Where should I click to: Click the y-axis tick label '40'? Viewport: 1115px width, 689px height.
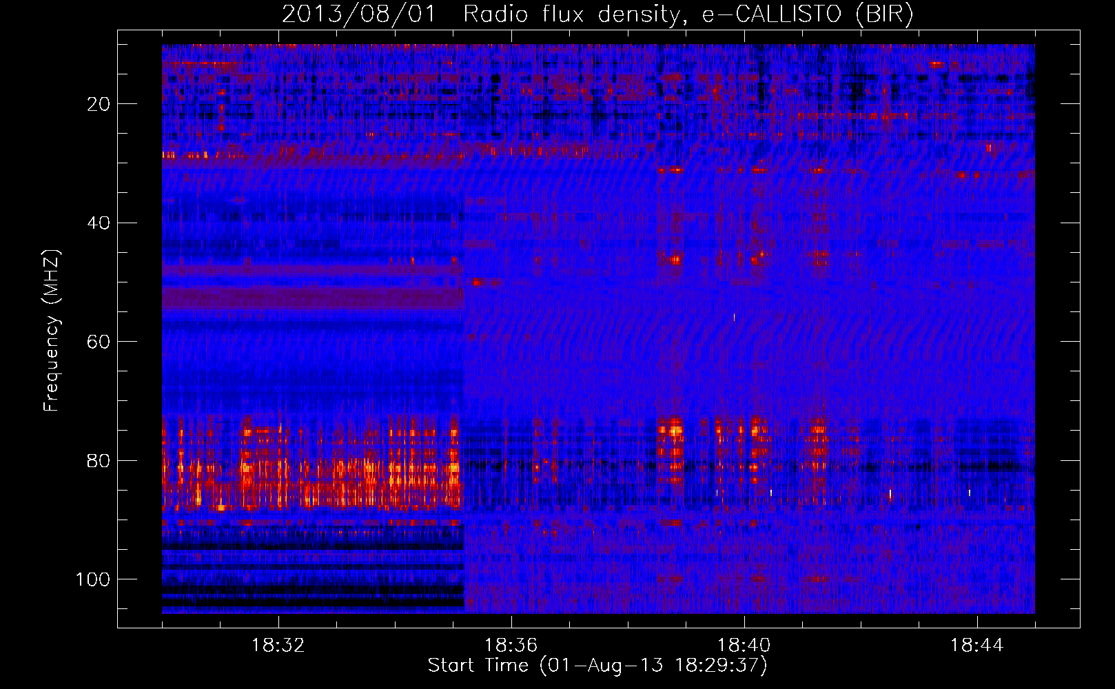pyautogui.click(x=99, y=223)
